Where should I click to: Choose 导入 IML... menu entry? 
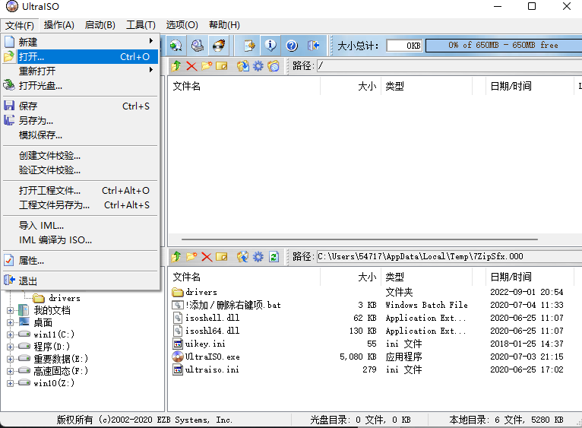click(81, 226)
